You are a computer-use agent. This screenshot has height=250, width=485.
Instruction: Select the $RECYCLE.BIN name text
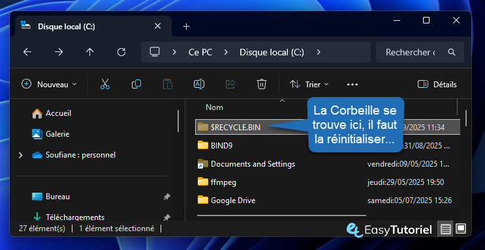pyautogui.click(x=236, y=127)
